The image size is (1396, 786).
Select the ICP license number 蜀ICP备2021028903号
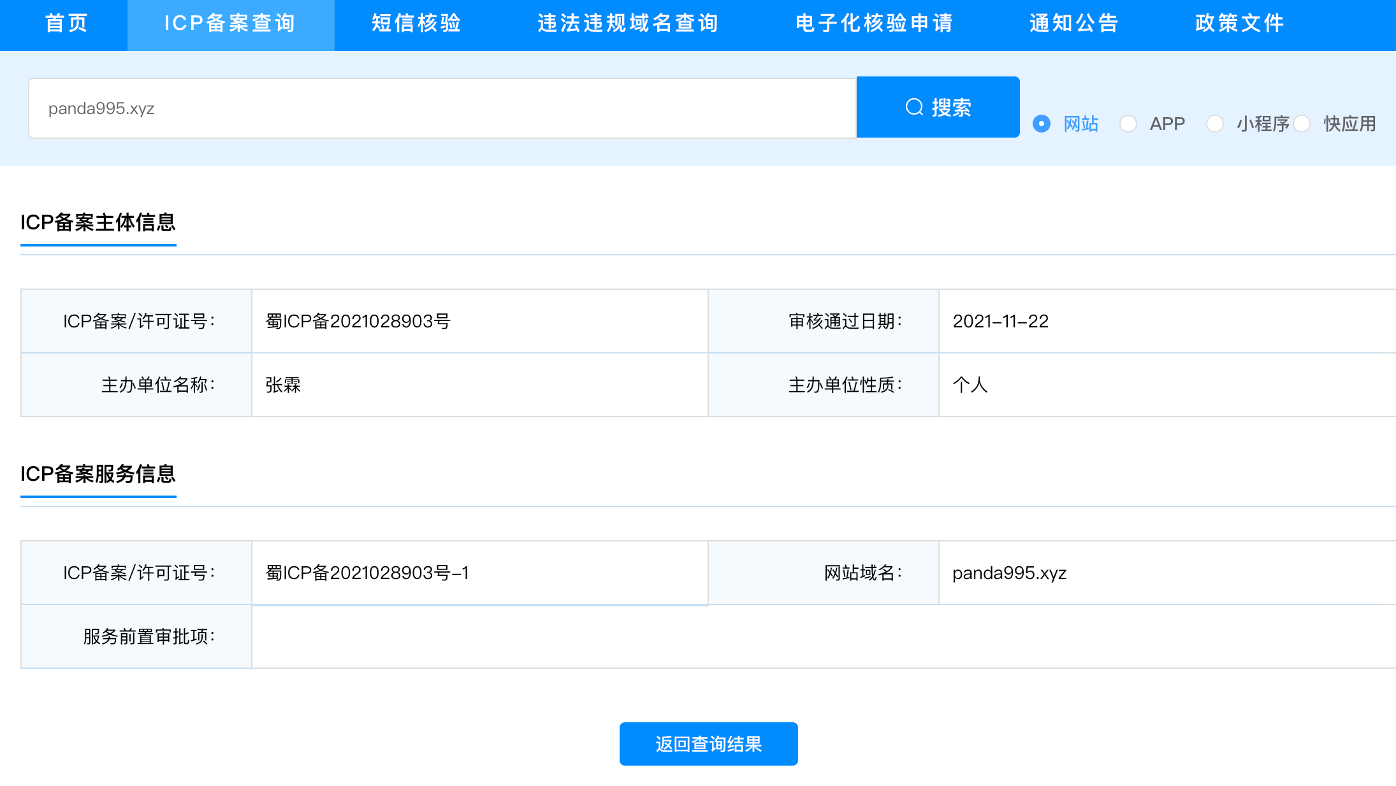coord(357,321)
